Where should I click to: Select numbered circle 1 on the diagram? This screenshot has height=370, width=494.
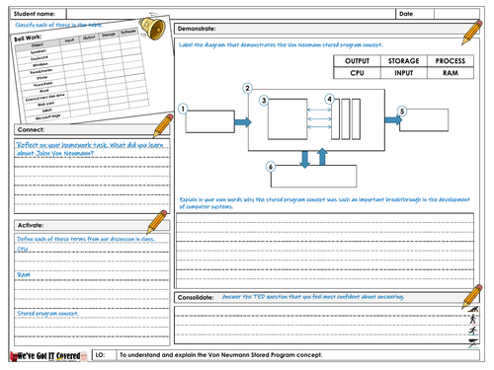183,109
